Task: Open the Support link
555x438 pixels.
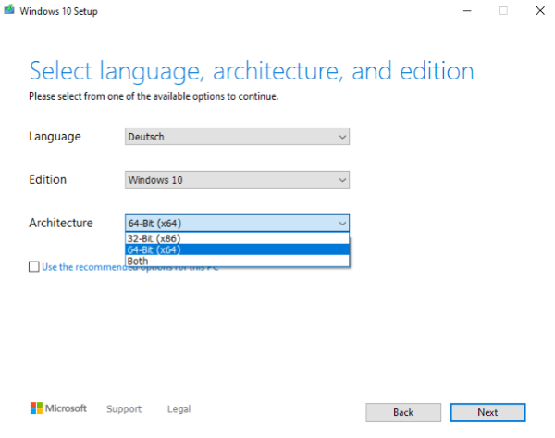Action: pos(124,409)
